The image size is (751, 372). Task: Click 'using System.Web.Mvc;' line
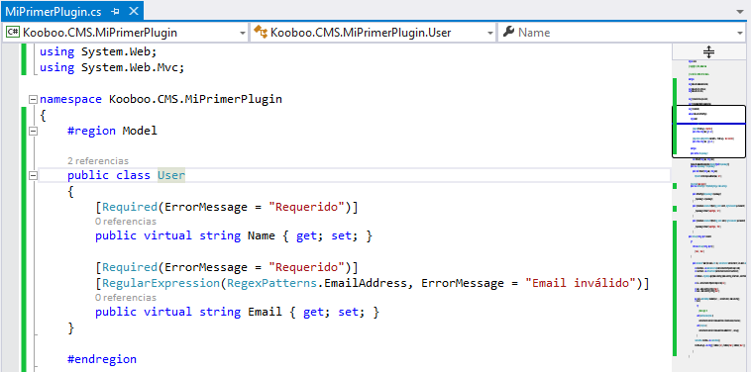tap(112, 67)
